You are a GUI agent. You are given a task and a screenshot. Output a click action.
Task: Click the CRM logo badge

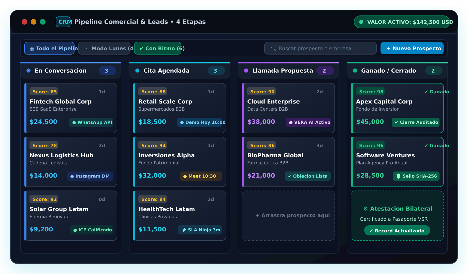(x=63, y=22)
